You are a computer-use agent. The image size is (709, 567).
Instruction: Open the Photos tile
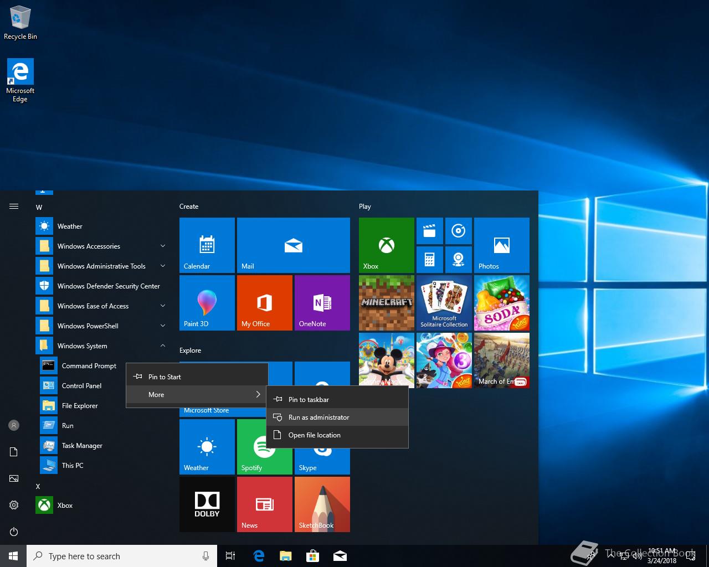(502, 245)
